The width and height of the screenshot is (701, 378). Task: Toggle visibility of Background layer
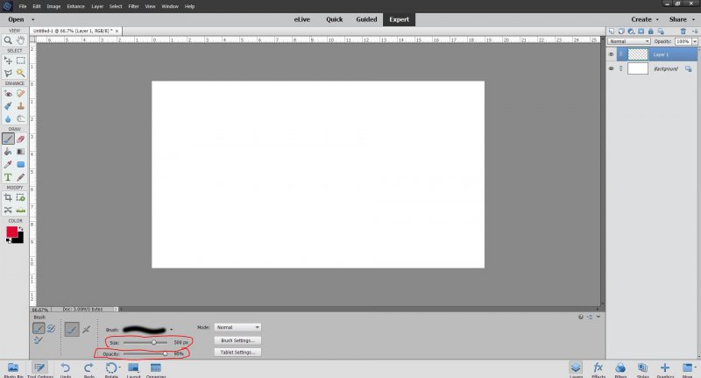click(611, 68)
